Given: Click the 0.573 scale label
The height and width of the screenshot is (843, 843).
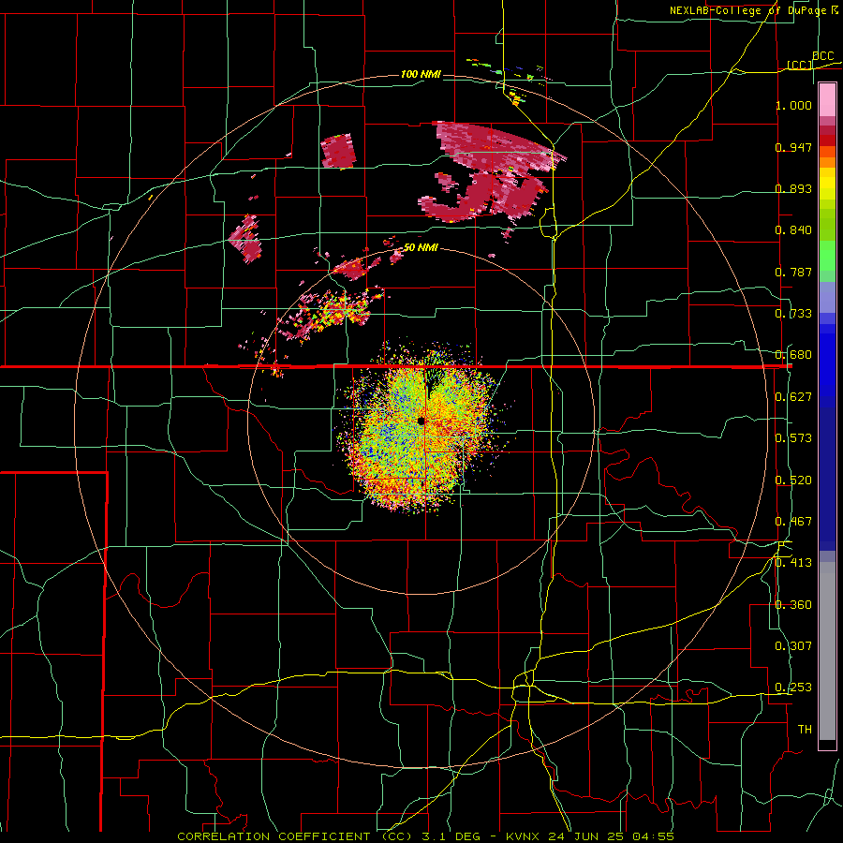Looking at the screenshot, I should click(793, 438).
